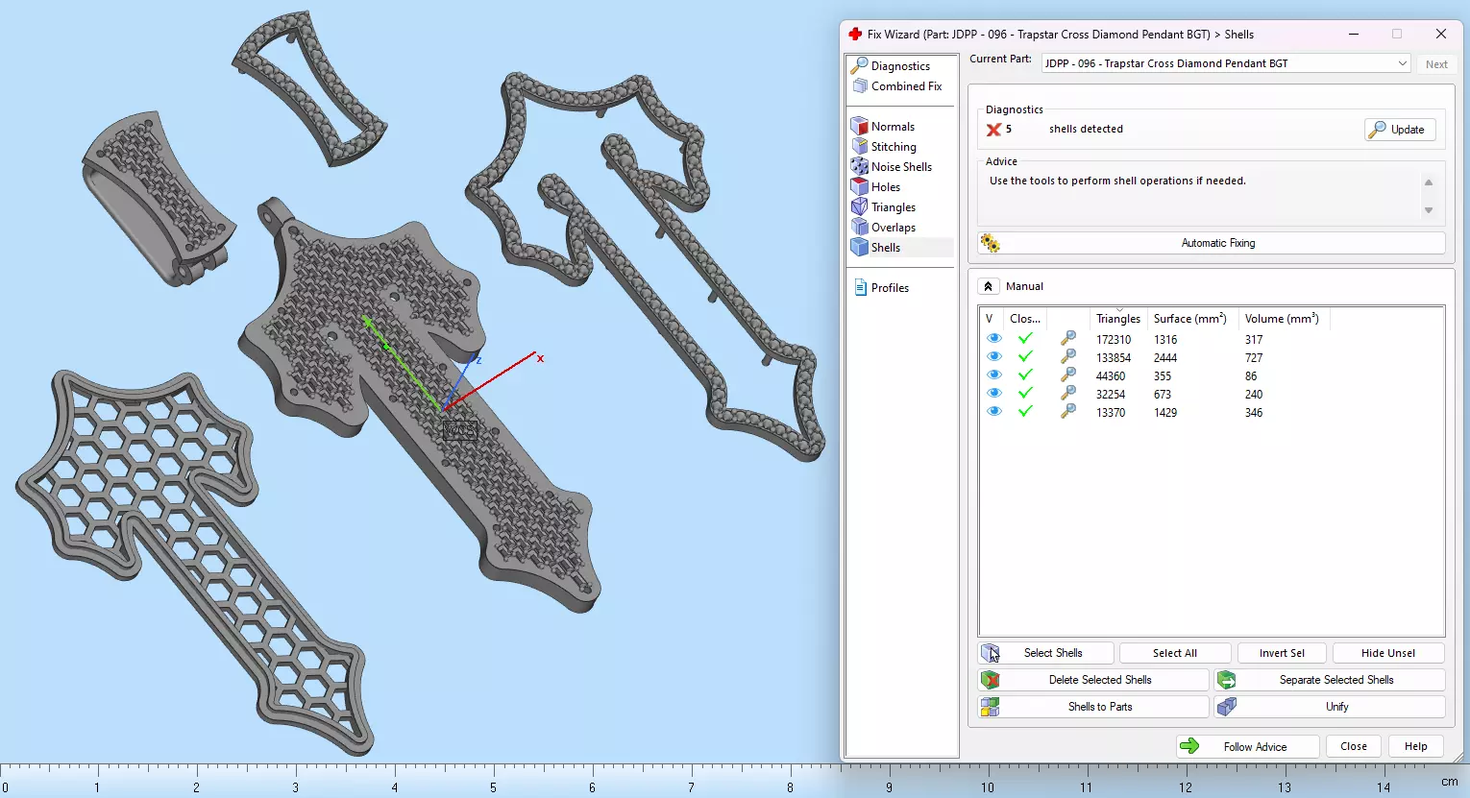Switch to the Triangles page
Viewport: 1470px width, 798px height.
[x=894, y=207]
